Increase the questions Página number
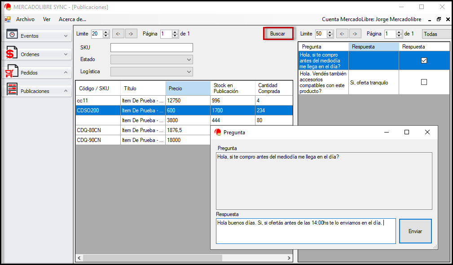Image resolution: width=453 pixels, height=265 pixels. pyautogui.click(x=399, y=32)
